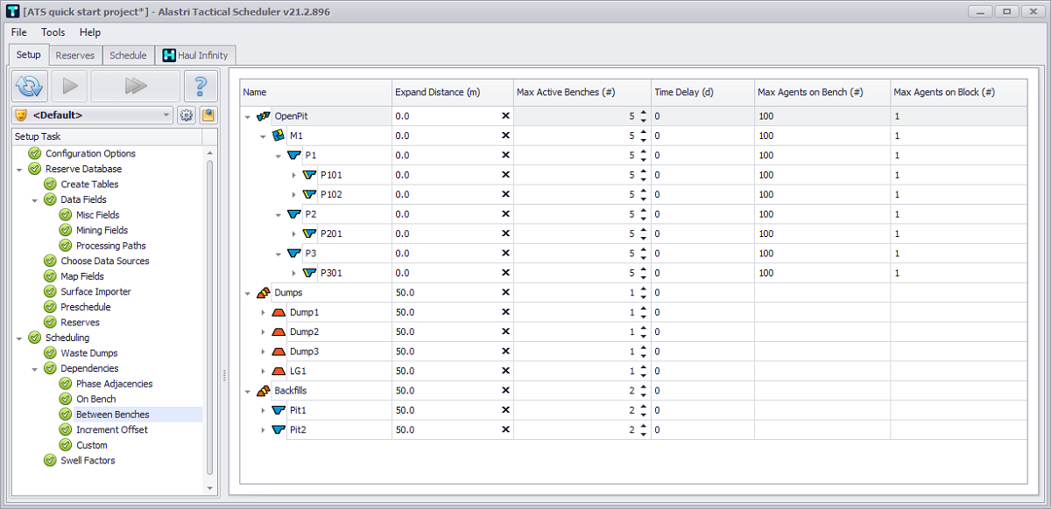
Task: Adjust Max Active Benches stepper for Pit1
Action: tap(644, 410)
